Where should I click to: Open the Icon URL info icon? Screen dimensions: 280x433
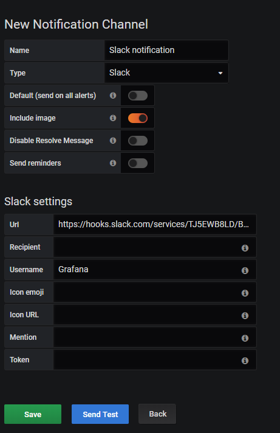tap(245, 315)
